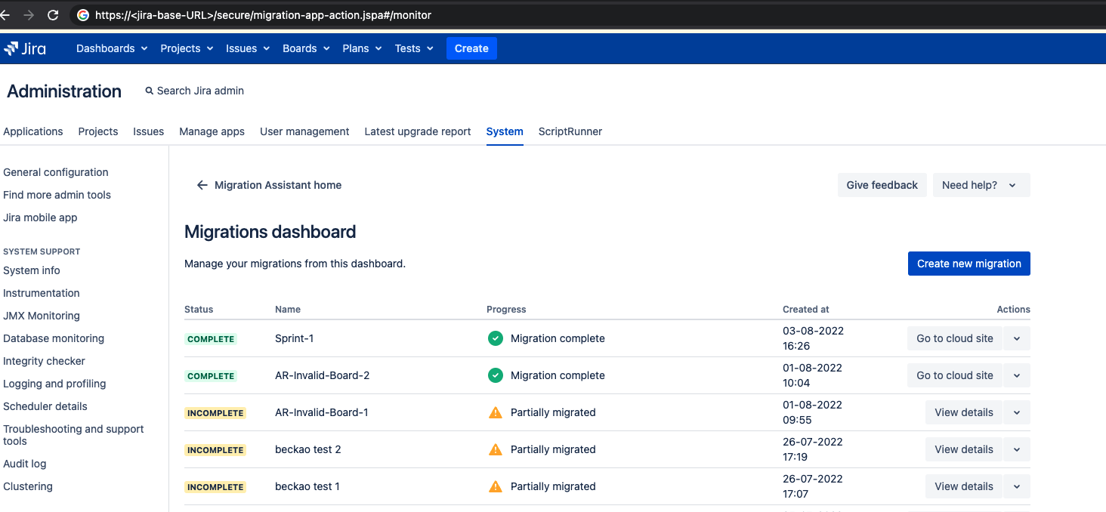Go forward with the browser forward arrow
This screenshot has height=512, width=1106.
(29, 15)
